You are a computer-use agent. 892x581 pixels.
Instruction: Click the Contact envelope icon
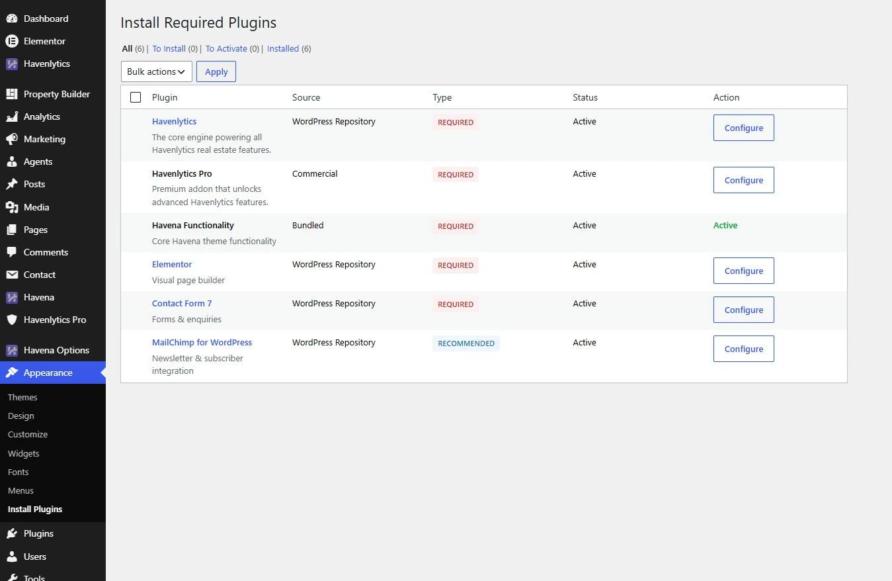pyautogui.click(x=12, y=275)
